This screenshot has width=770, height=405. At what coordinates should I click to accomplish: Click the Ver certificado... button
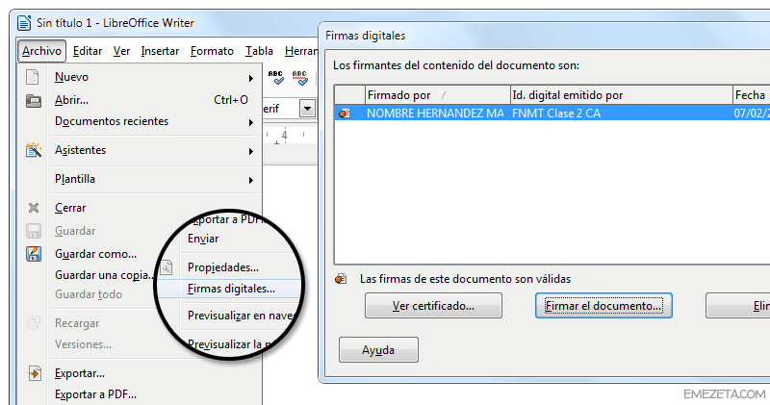[x=433, y=306]
